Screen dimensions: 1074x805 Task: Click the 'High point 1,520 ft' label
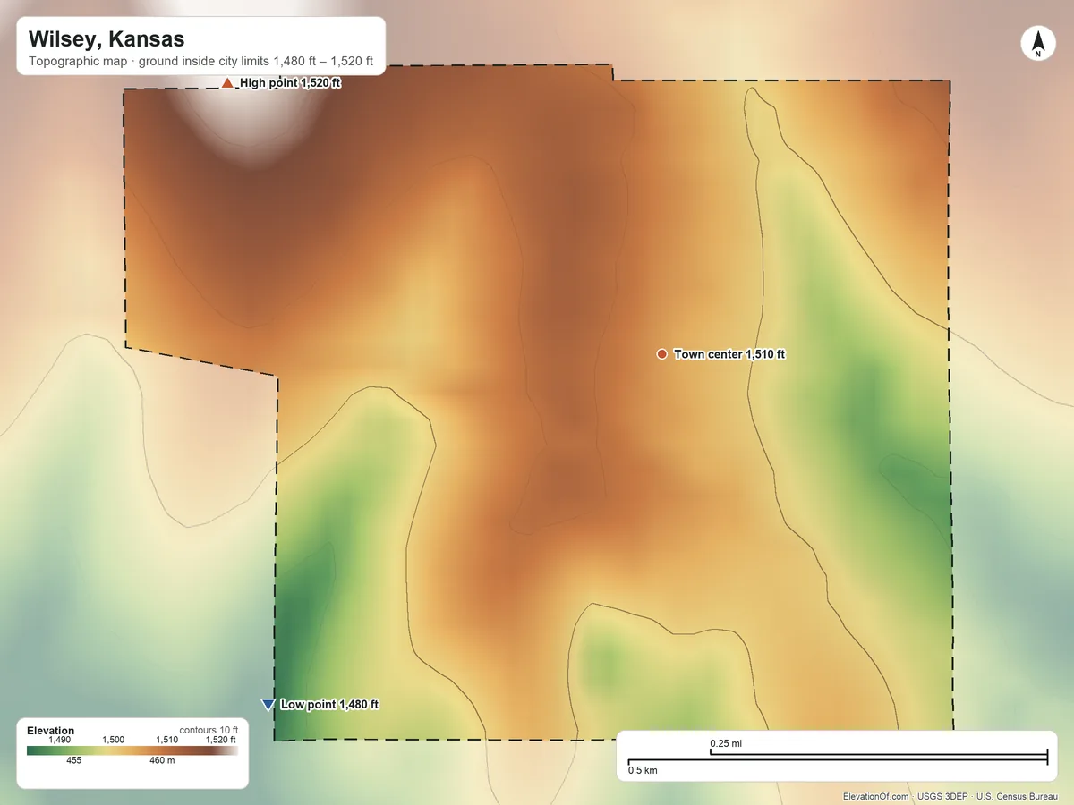(290, 83)
